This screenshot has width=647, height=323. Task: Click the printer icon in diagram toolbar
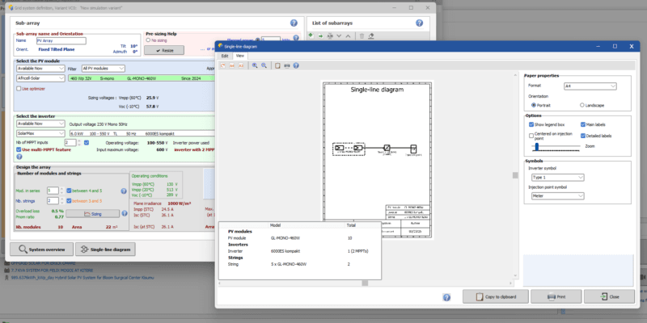(x=289, y=65)
